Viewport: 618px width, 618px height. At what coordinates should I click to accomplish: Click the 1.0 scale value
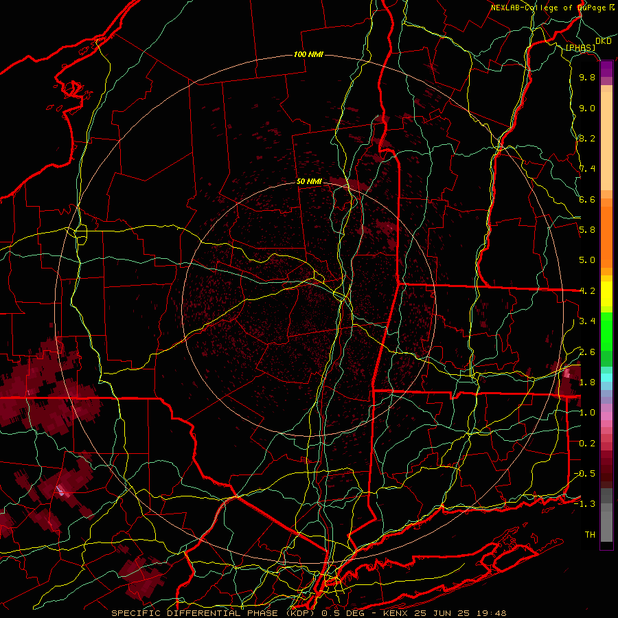[587, 413]
